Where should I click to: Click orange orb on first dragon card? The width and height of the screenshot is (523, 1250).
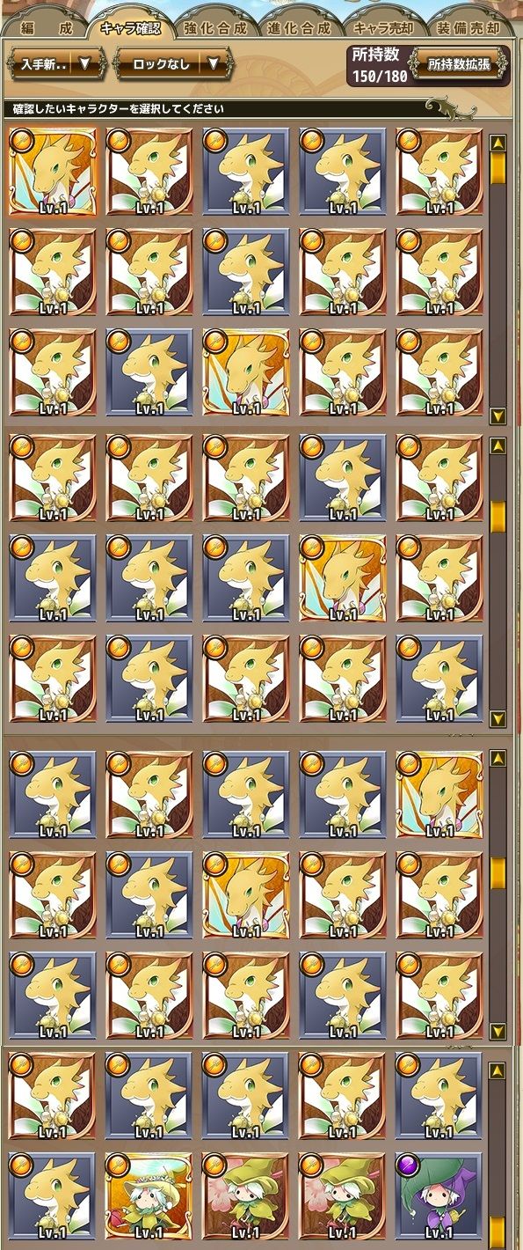(x=20, y=138)
